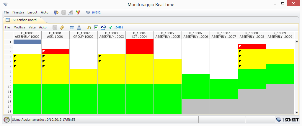The width and height of the screenshot is (302, 126).
Task: Select row header number 7
Action: click(x=8, y=71)
